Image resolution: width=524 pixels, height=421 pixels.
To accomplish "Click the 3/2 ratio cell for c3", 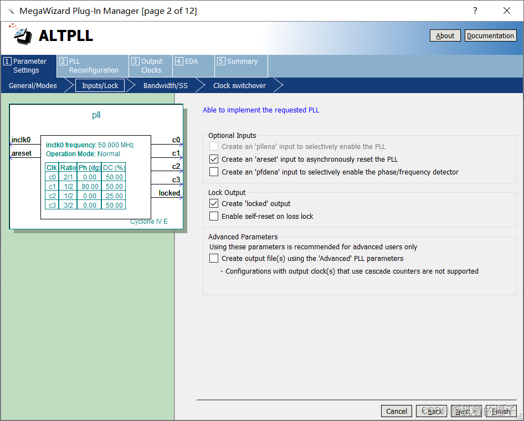I will (x=68, y=205).
